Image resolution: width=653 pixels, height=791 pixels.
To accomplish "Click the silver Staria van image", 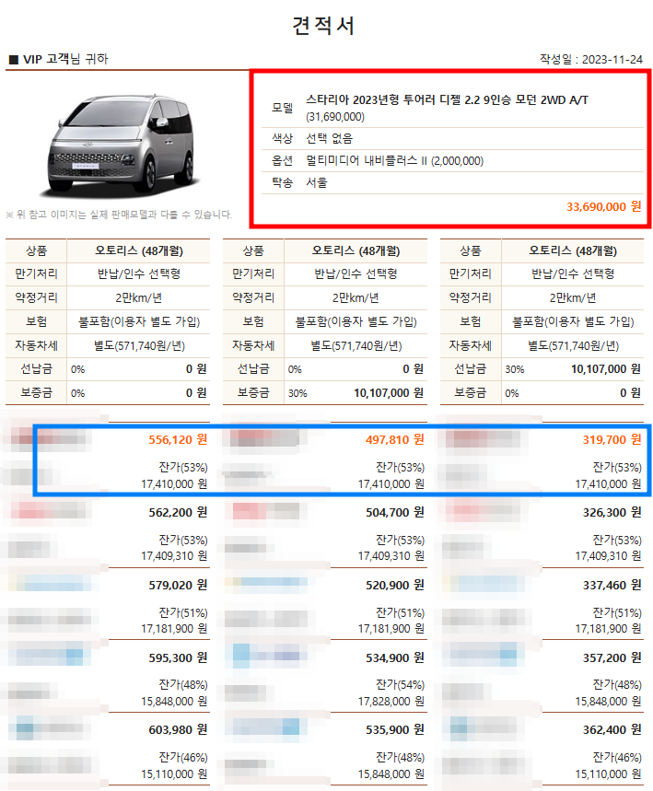I will (x=121, y=145).
